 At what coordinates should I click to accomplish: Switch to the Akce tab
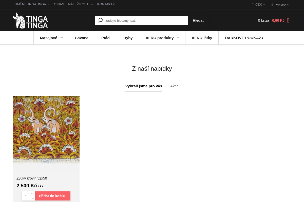click(174, 86)
